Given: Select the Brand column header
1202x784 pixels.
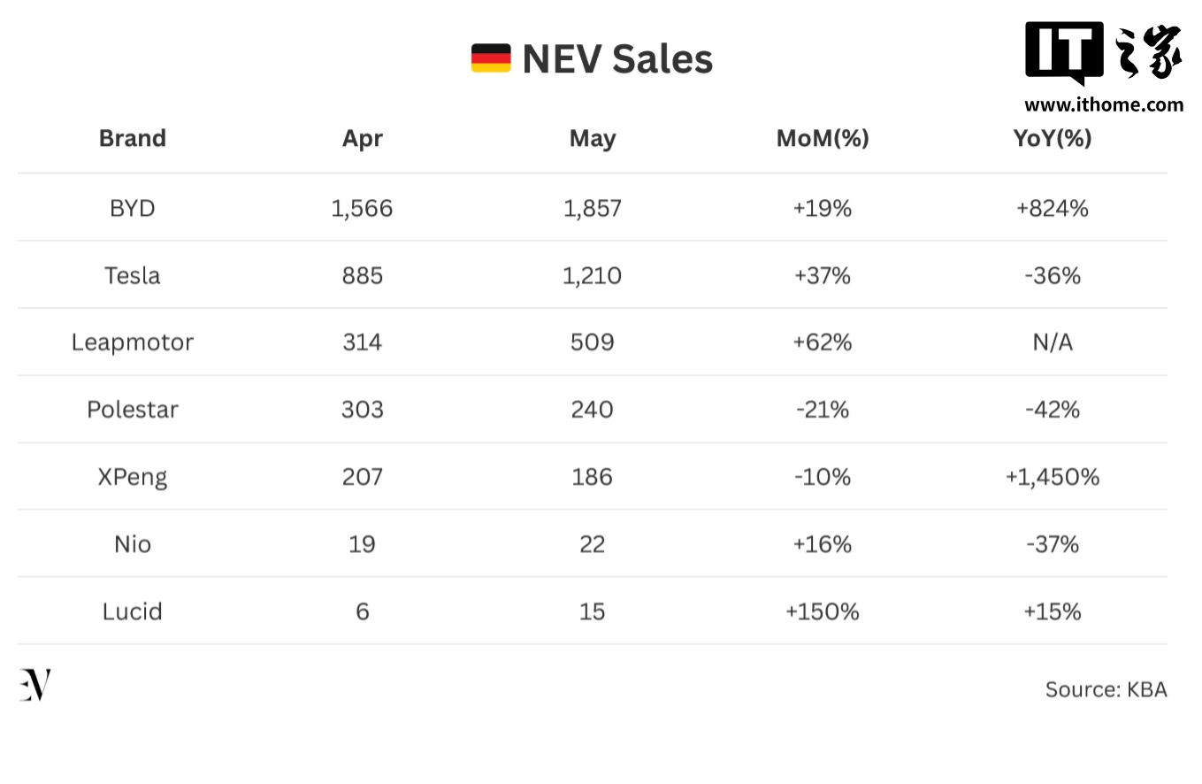Looking at the screenshot, I should pyautogui.click(x=133, y=138).
